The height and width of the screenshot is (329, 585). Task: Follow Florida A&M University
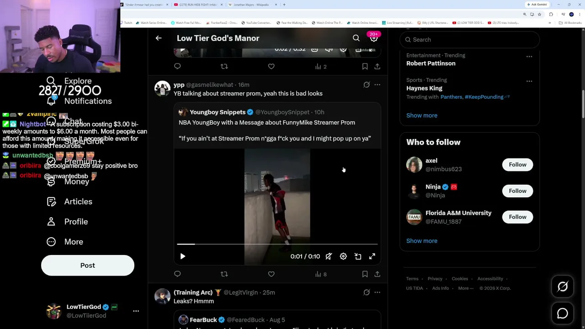point(517,217)
